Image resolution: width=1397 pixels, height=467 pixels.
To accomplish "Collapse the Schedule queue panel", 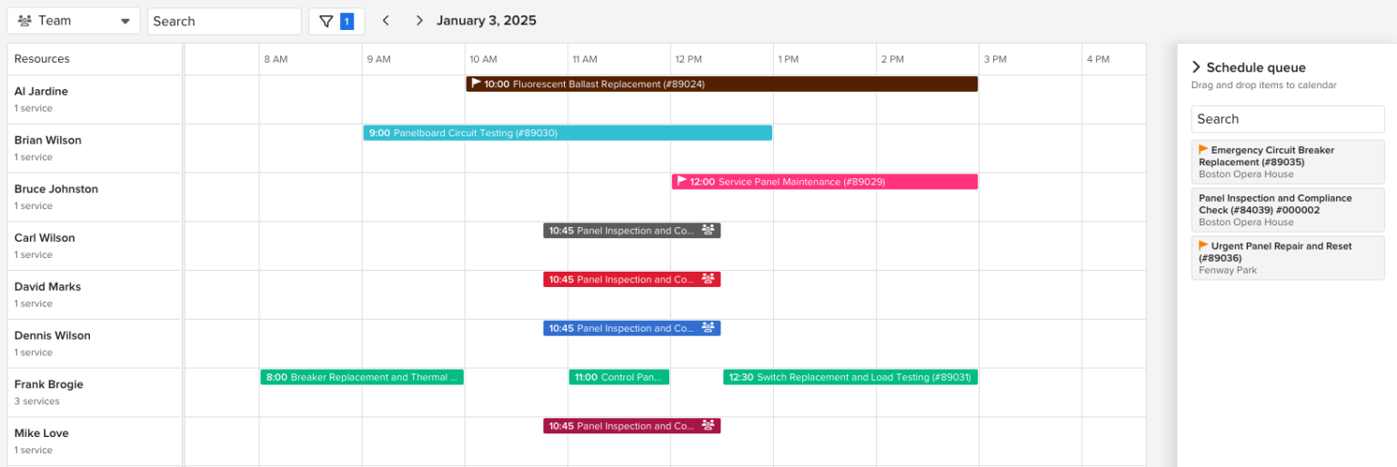I will click(x=1196, y=67).
